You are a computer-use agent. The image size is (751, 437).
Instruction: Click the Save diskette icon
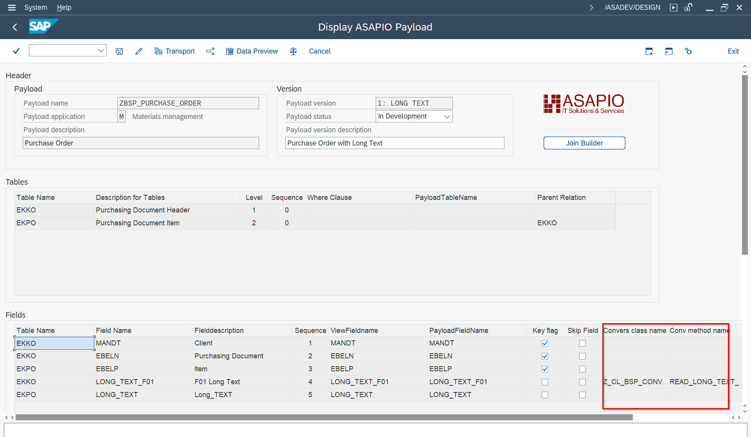click(x=119, y=51)
